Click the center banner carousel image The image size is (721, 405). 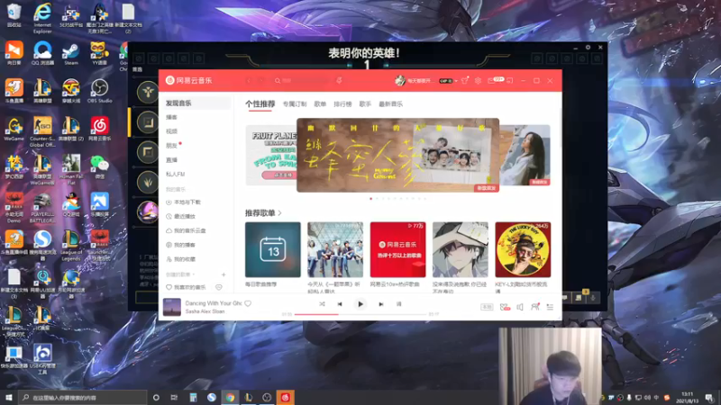pyautogui.click(x=397, y=155)
